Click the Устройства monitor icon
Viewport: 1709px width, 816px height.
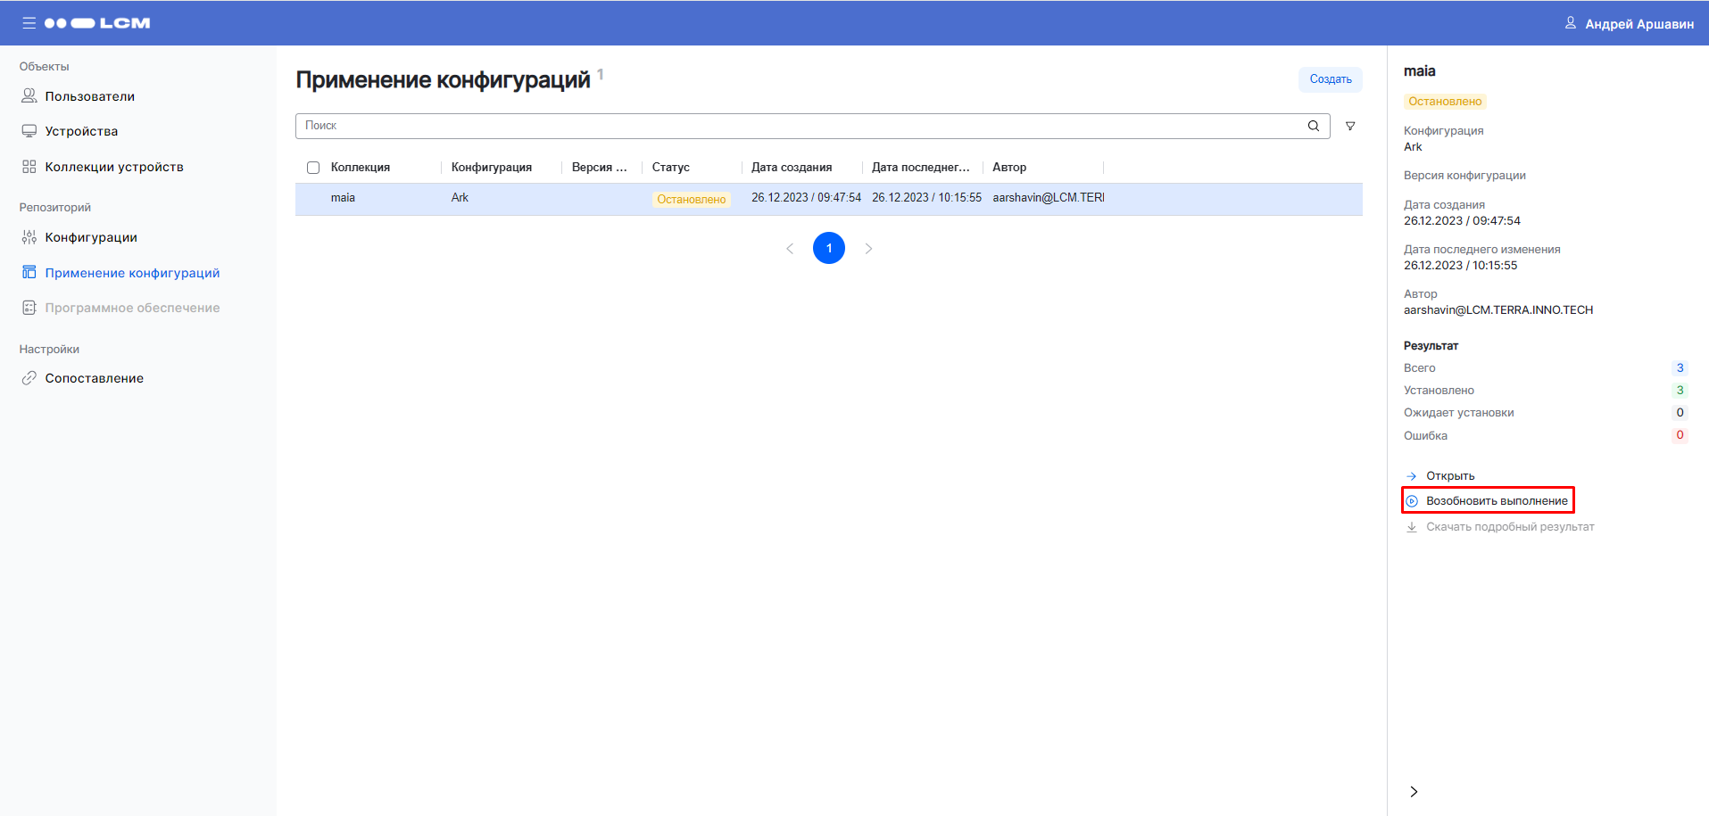29,131
